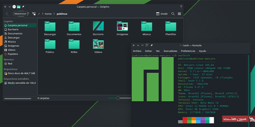Open the Plantillas folder icon
The width and height of the screenshot is (255, 127).
[171, 27]
